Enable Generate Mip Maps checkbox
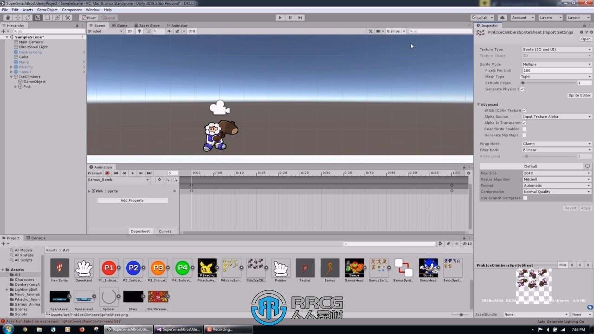 coord(524,135)
